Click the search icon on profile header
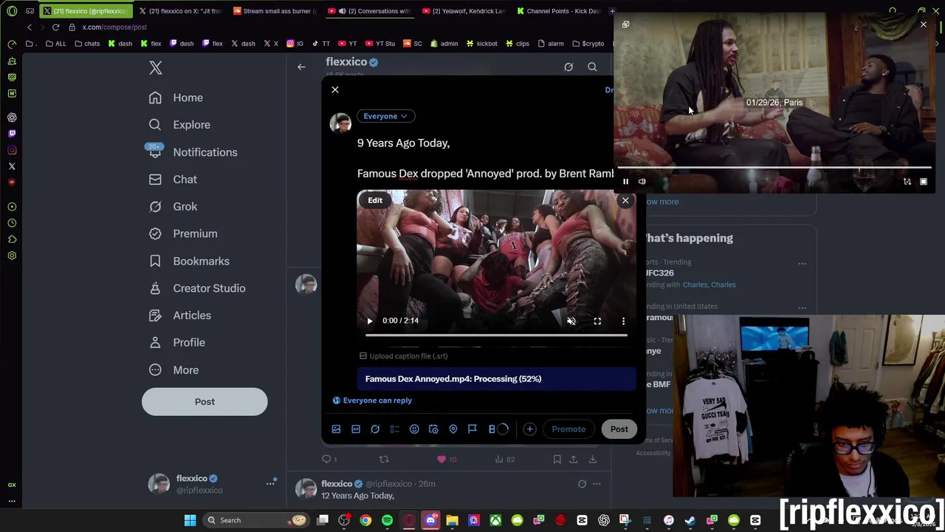Viewport: 945px width, 532px height. click(x=592, y=67)
